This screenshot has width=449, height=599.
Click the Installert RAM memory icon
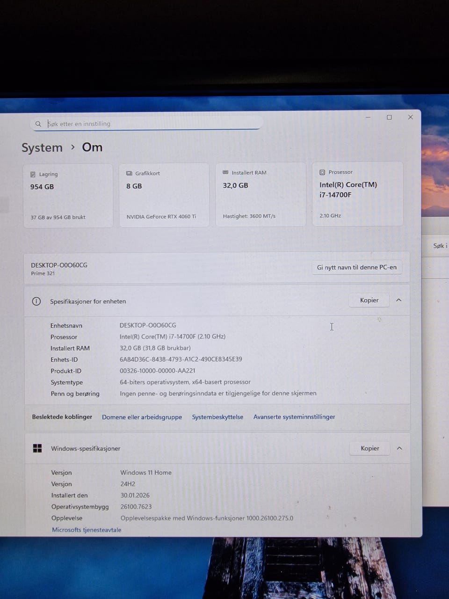(x=225, y=173)
